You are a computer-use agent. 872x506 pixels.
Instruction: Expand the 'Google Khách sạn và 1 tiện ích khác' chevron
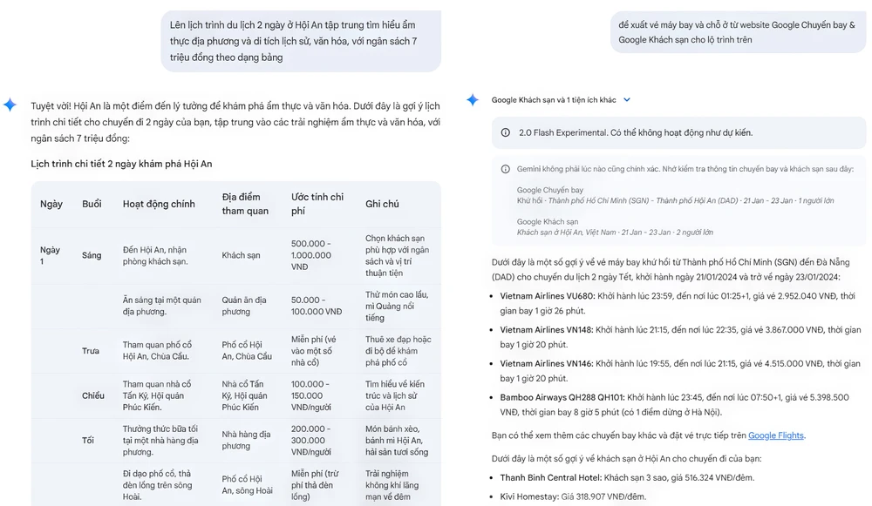pos(627,100)
